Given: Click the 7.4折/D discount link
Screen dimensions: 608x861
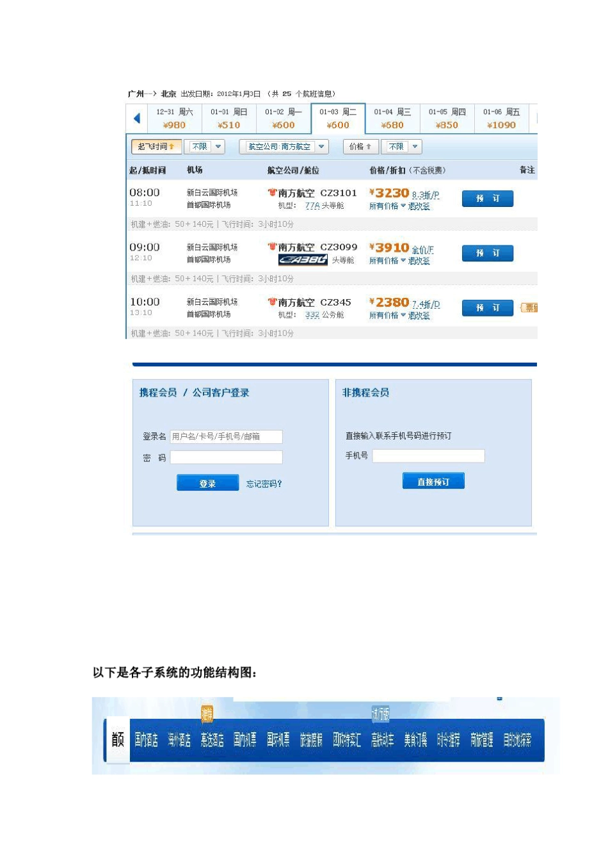Looking at the screenshot, I should pos(426,304).
